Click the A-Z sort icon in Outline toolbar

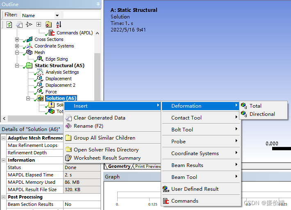tap(59, 25)
